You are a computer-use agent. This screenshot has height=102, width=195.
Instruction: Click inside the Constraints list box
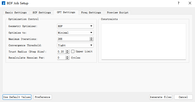(x=144, y=42)
